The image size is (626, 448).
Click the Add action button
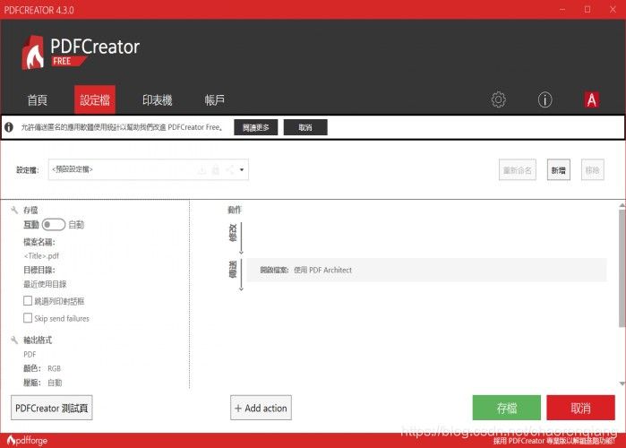click(261, 408)
